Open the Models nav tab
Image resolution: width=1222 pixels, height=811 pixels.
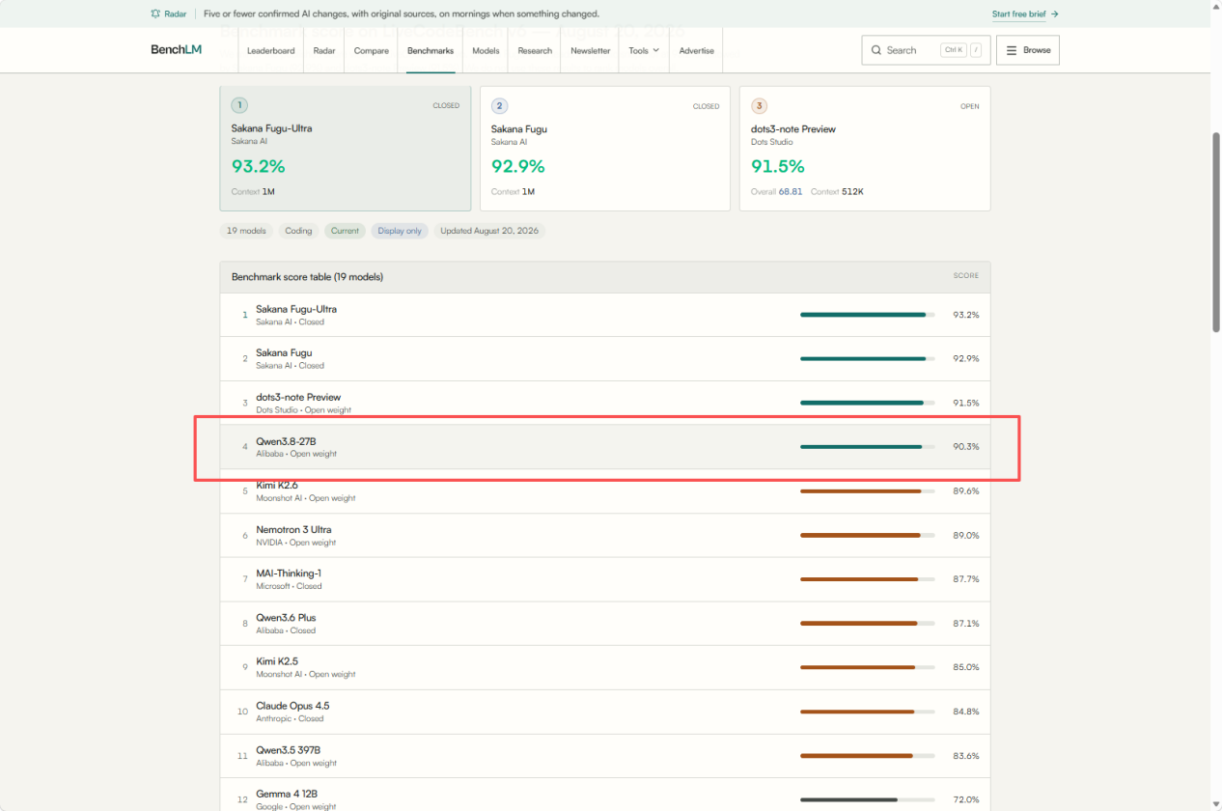pyautogui.click(x=486, y=50)
